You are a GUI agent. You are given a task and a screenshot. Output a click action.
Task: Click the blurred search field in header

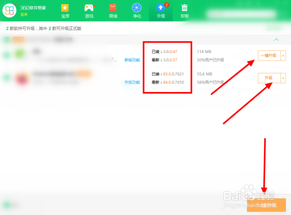click(242, 14)
